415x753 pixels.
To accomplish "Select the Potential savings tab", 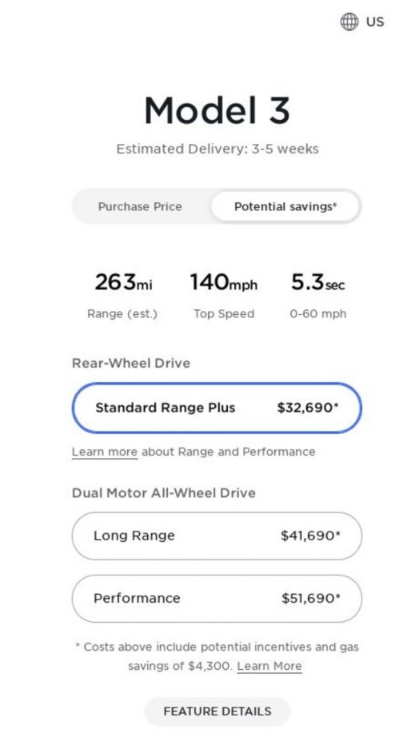I will [285, 206].
